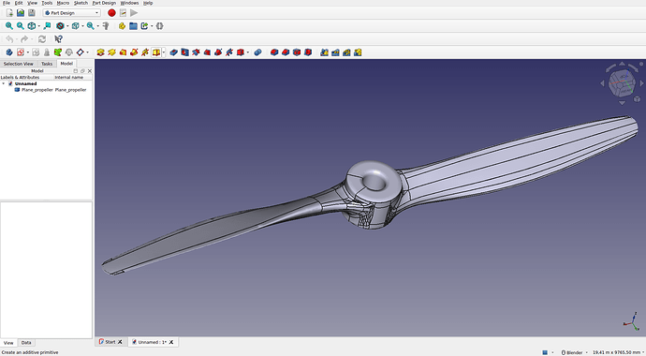The width and height of the screenshot is (646, 356).
Task: Apply the Fillet tool
Action: (274, 52)
